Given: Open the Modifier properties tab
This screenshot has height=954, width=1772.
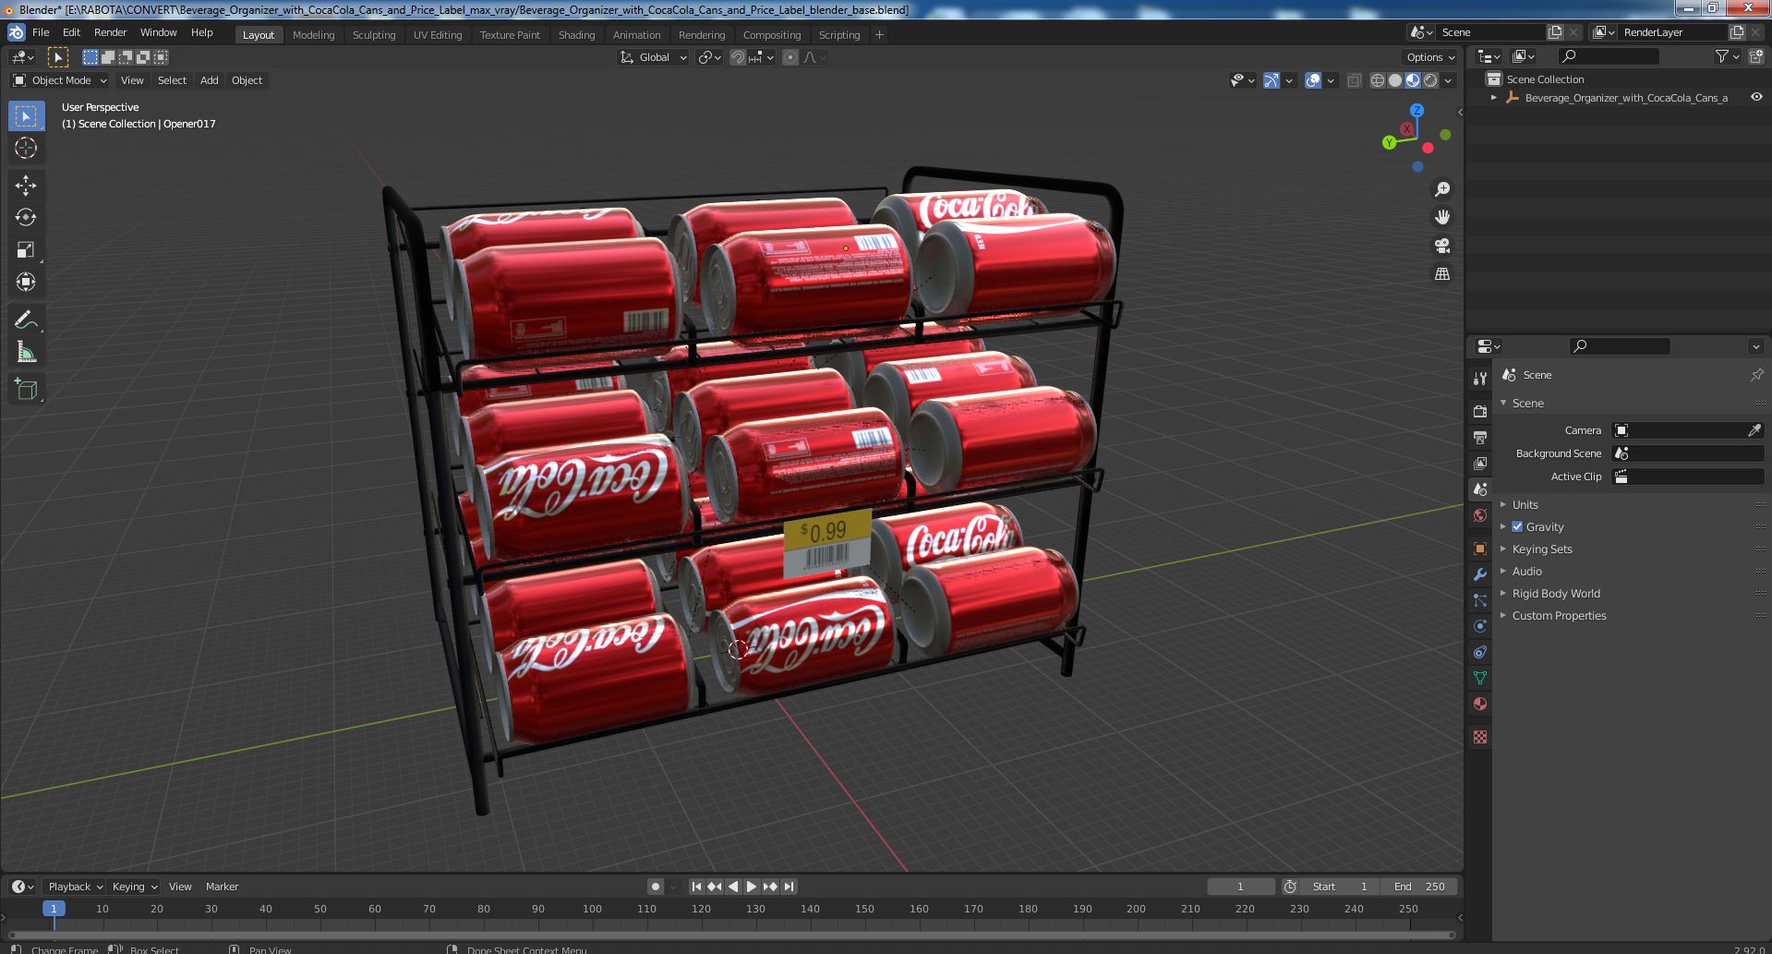Looking at the screenshot, I should point(1480,574).
